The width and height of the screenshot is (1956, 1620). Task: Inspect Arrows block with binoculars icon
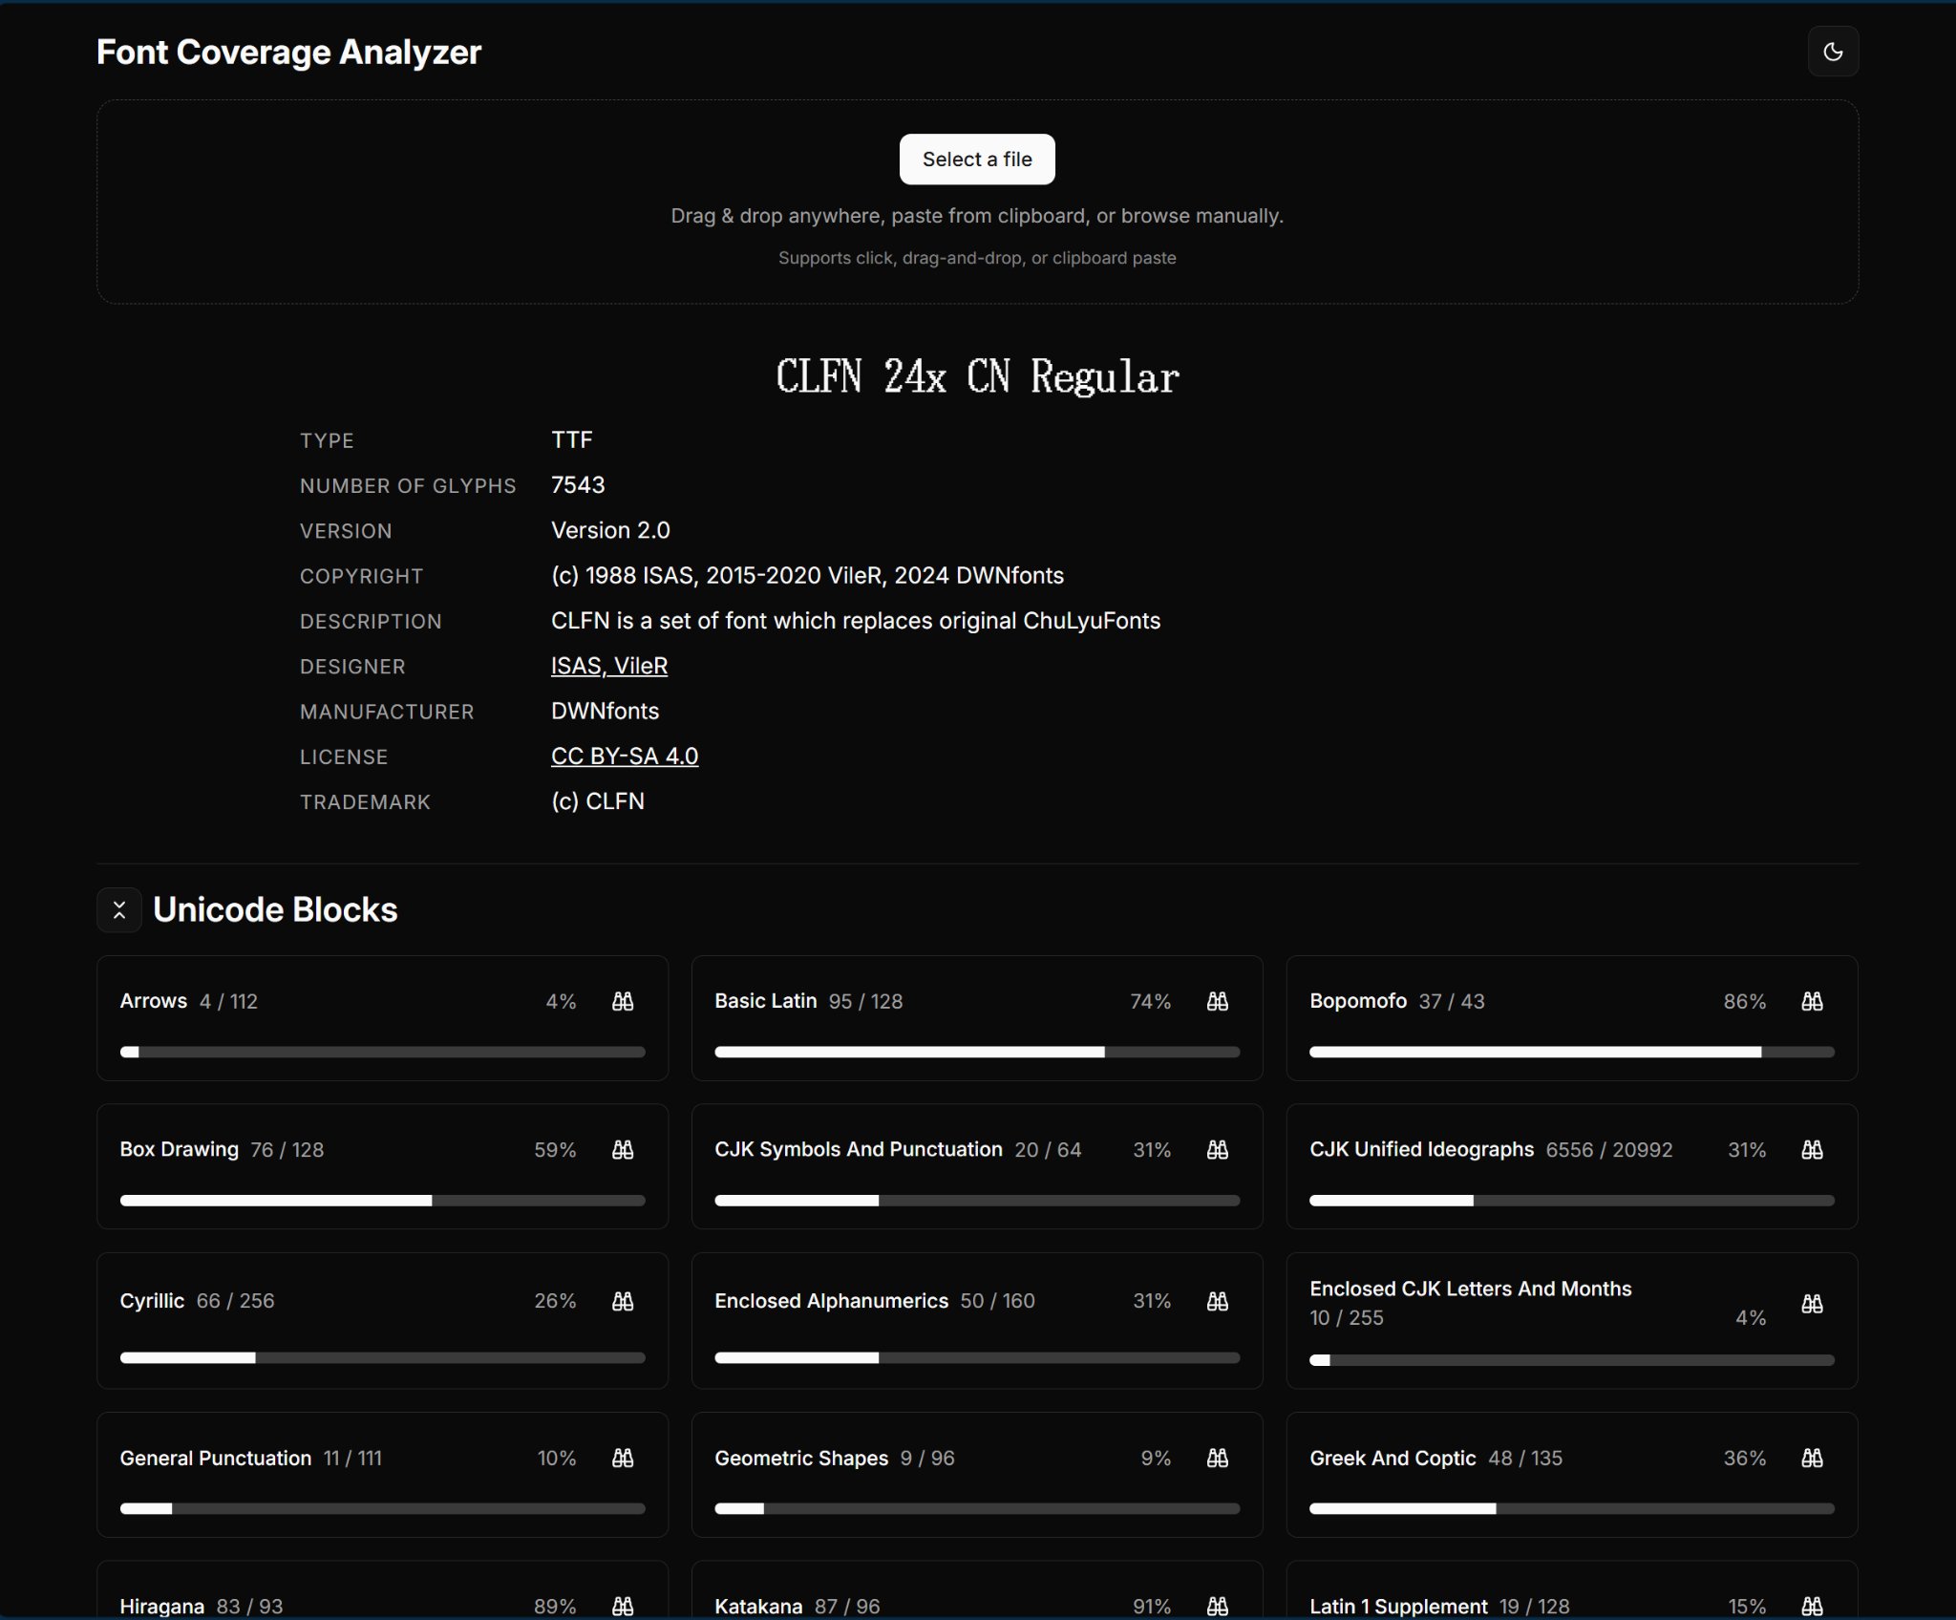pyautogui.click(x=623, y=1001)
